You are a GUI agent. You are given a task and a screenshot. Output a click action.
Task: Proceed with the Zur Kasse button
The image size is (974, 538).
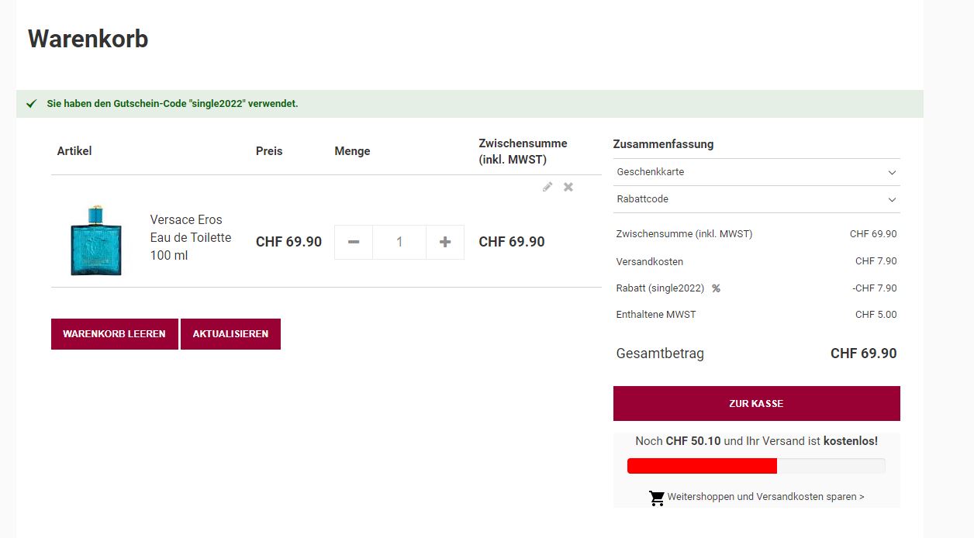pos(756,403)
